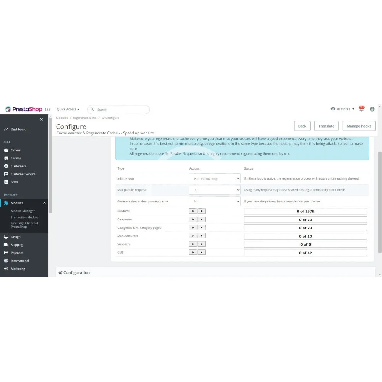Stop the Categories regeneration

coord(202,219)
